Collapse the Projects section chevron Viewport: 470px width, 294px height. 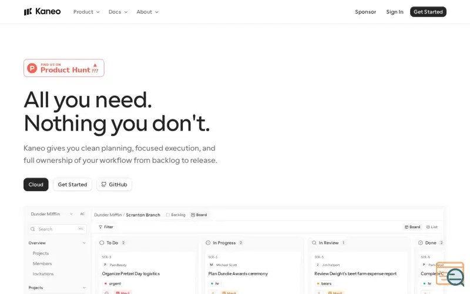pyautogui.click(x=84, y=288)
